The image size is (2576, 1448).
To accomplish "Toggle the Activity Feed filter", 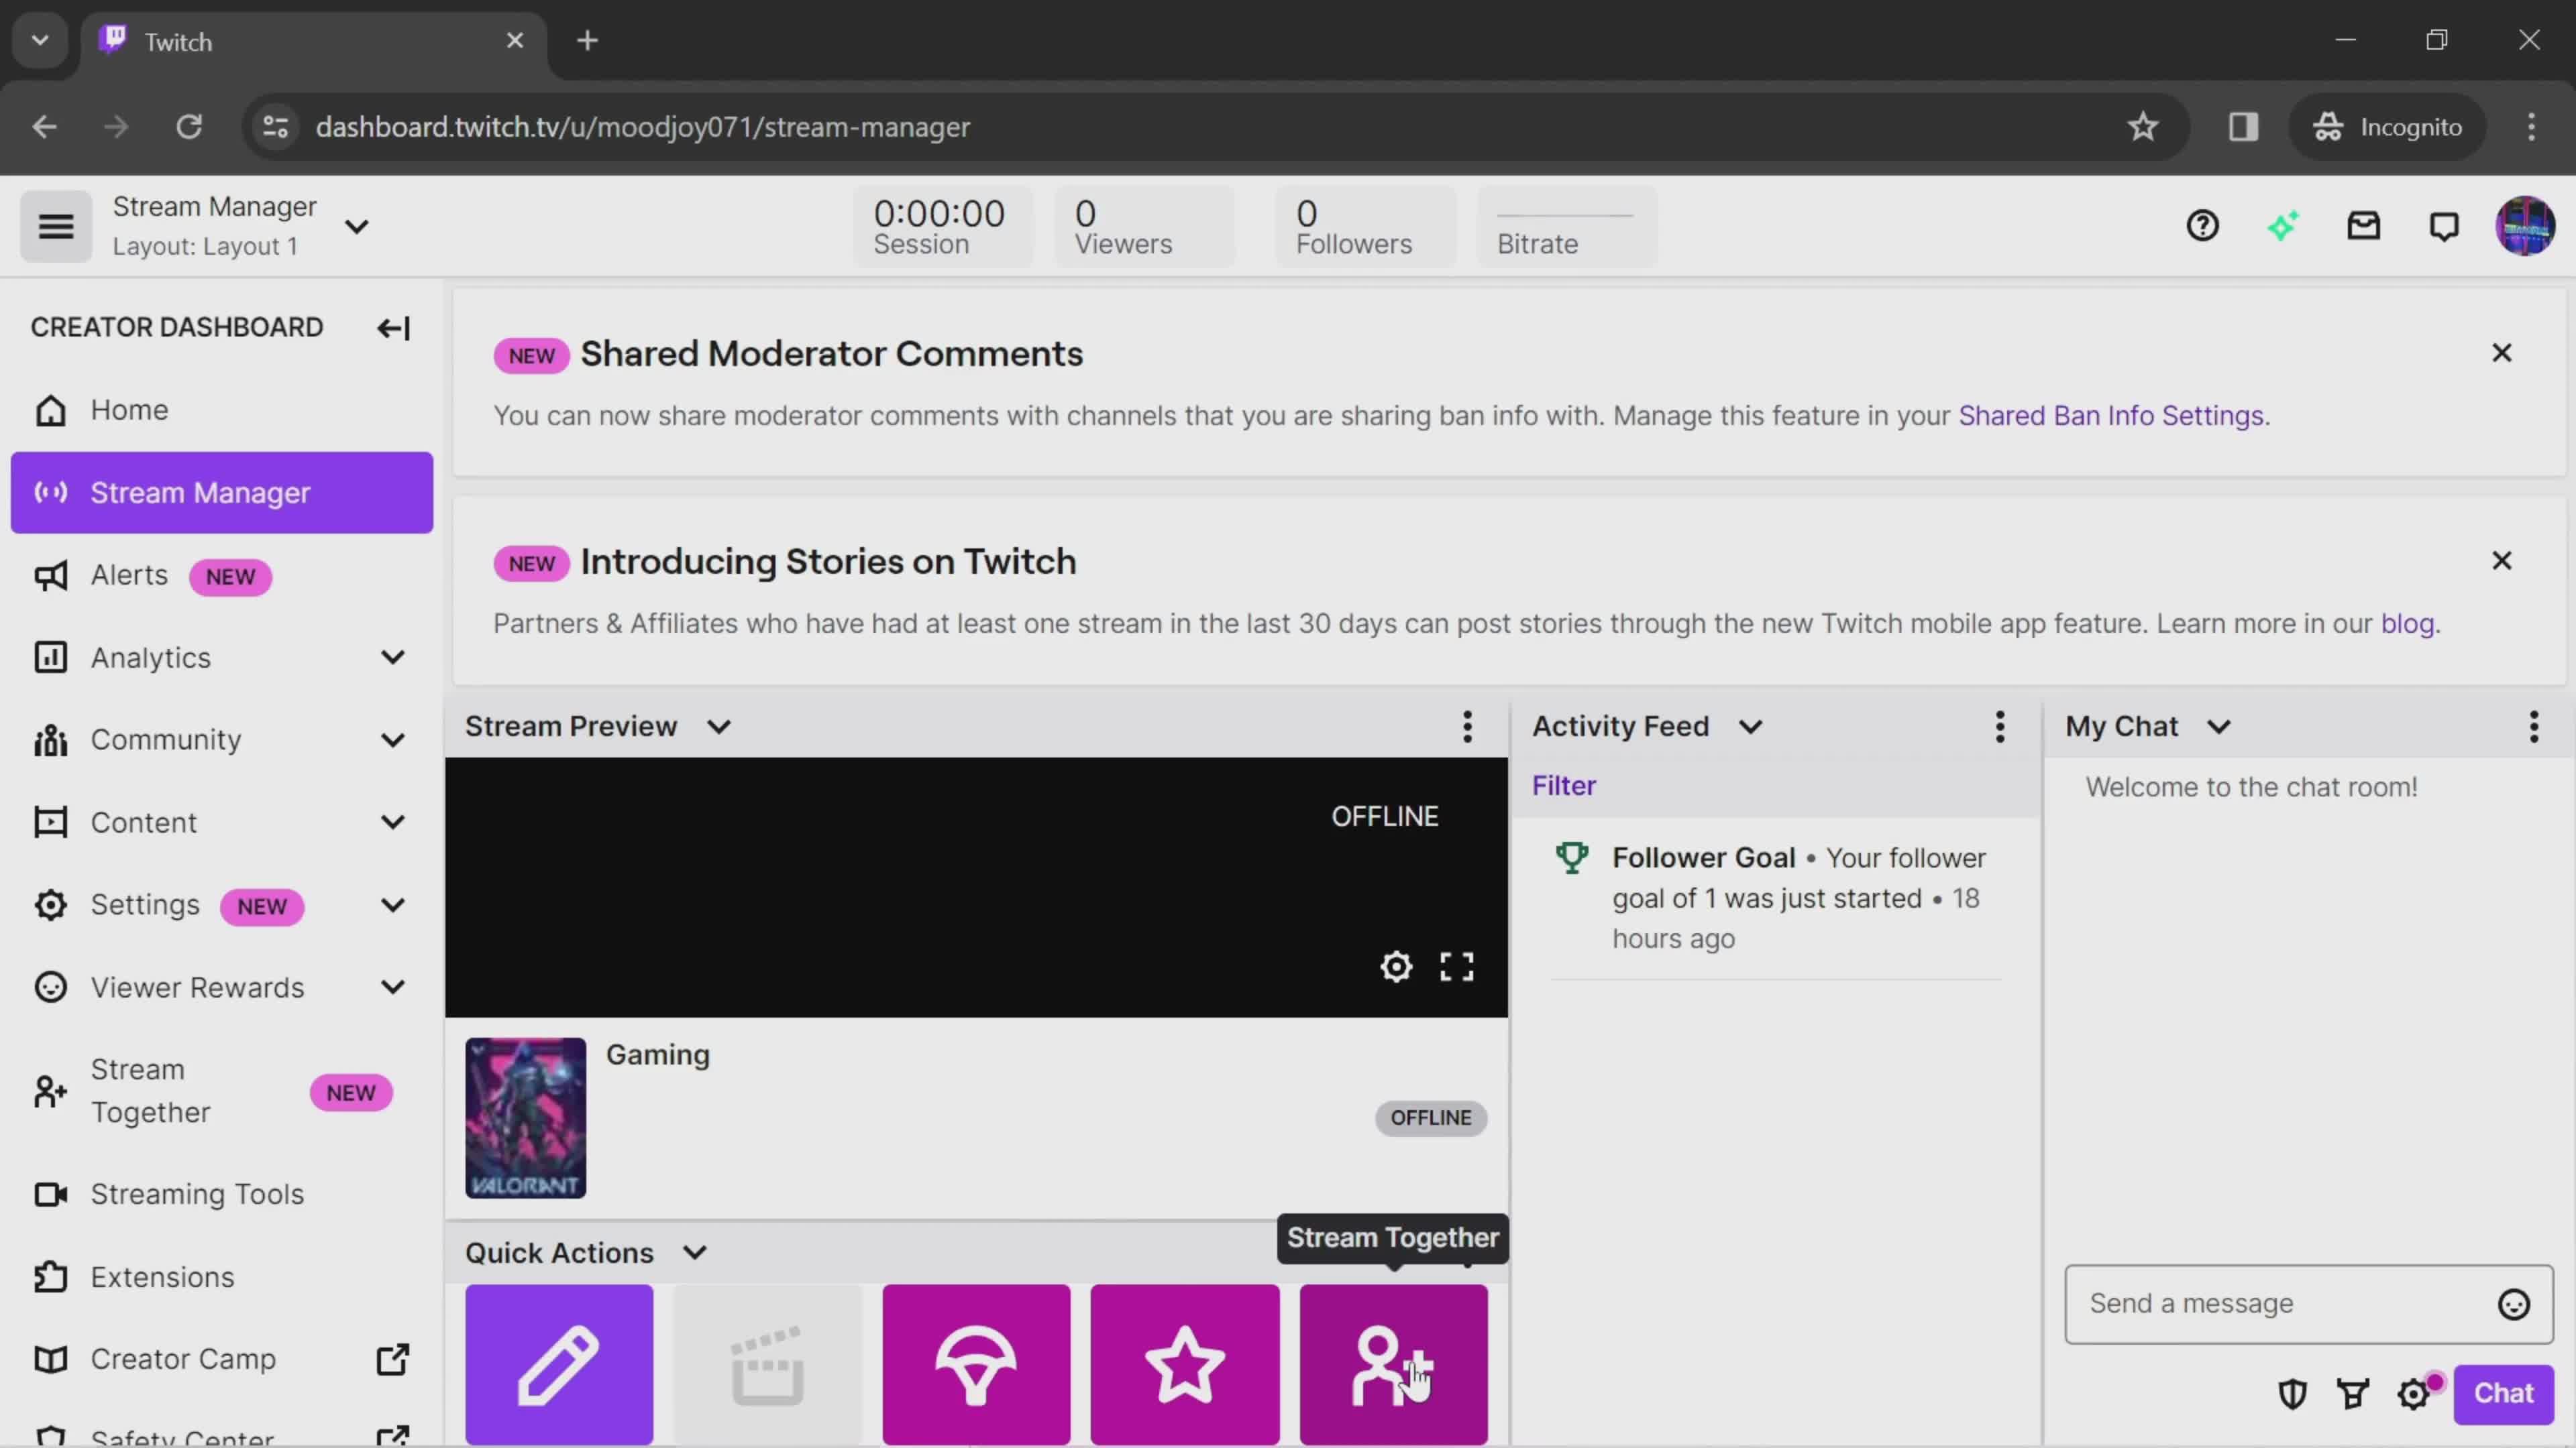I will pos(1564,785).
